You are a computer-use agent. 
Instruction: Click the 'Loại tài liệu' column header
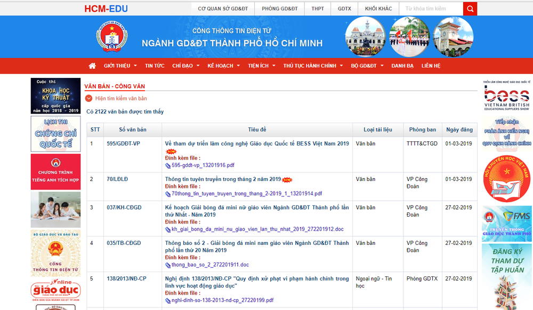pos(378,130)
